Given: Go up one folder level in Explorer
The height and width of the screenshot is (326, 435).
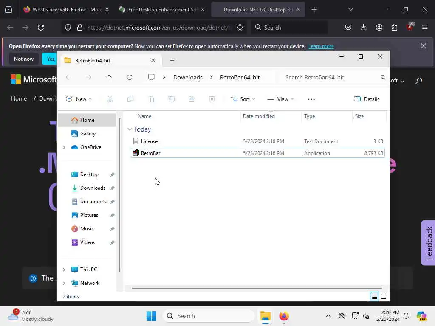Looking at the screenshot, I should [x=109, y=77].
